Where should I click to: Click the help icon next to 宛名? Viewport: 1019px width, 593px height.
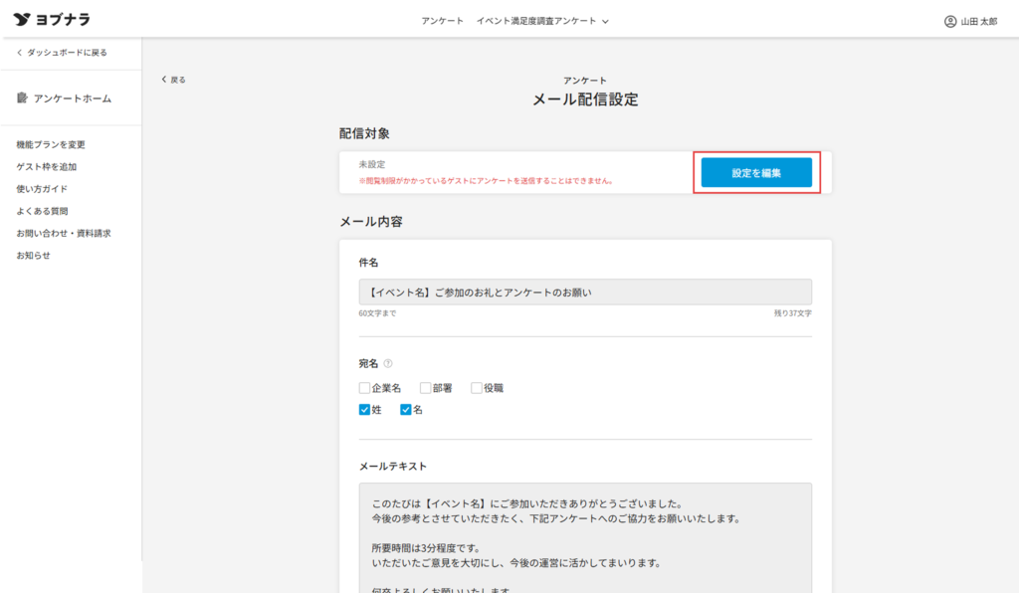[388, 363]
